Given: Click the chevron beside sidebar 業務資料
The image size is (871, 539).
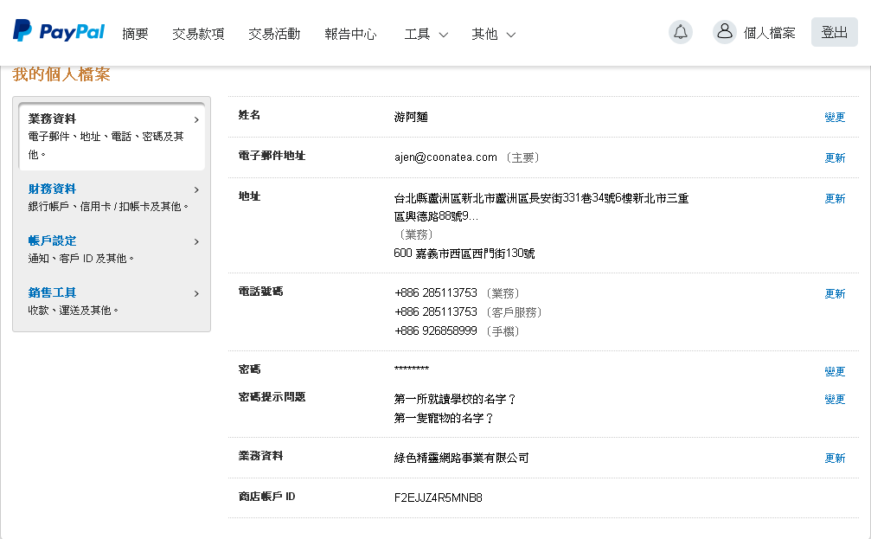Looking at the screenshot, I should [x=196, y=119].
